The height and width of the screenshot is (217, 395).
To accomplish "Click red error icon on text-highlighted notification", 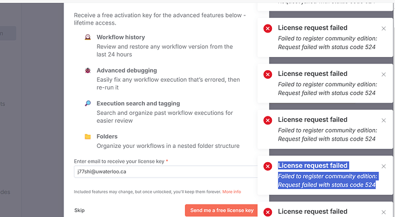I will (267, 166).
